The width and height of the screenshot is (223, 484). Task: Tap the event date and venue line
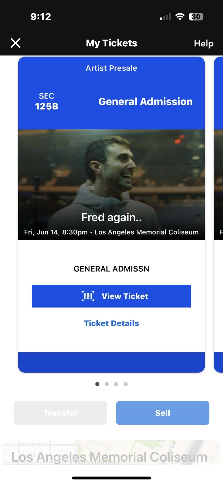point(111,232)
